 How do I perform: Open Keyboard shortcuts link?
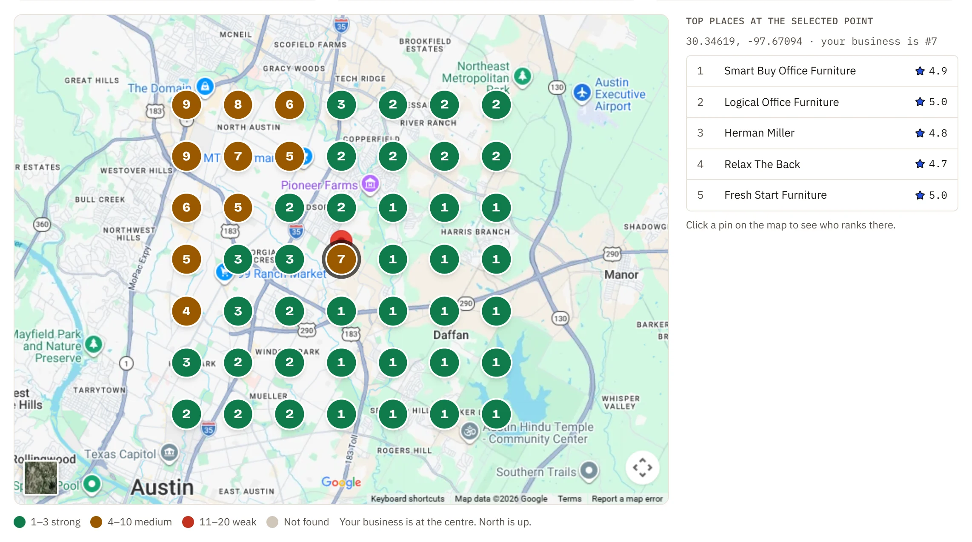coord(407,499)
